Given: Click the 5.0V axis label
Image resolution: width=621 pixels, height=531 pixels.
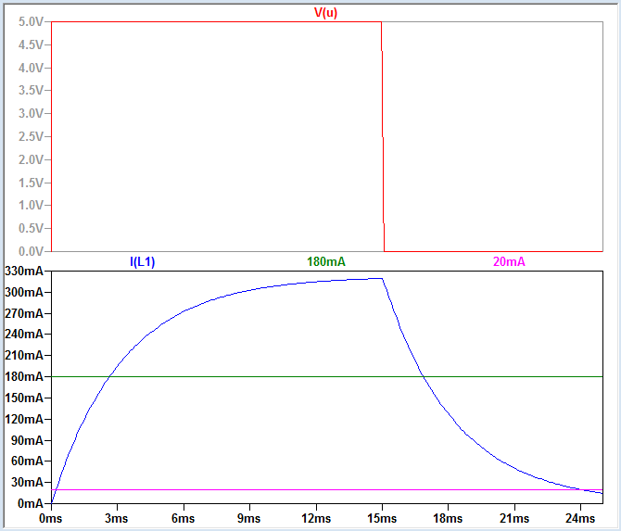Looking at the screenshot, I should (x=31, y=22).
